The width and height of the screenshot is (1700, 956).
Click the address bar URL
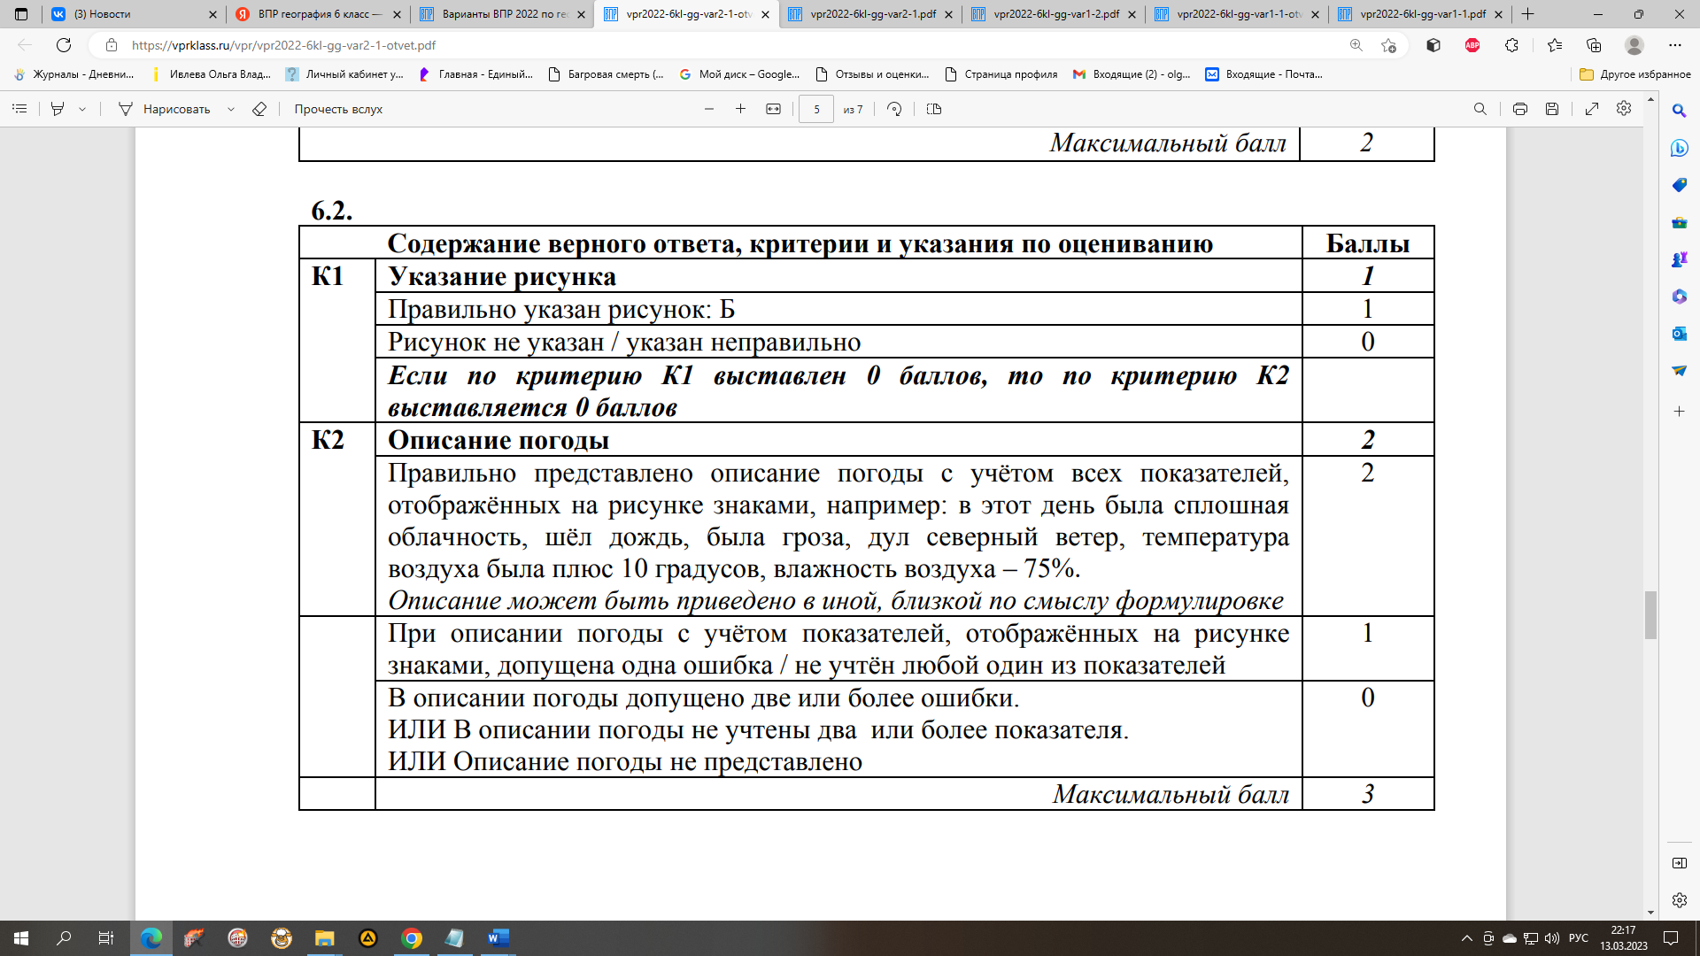283,45
